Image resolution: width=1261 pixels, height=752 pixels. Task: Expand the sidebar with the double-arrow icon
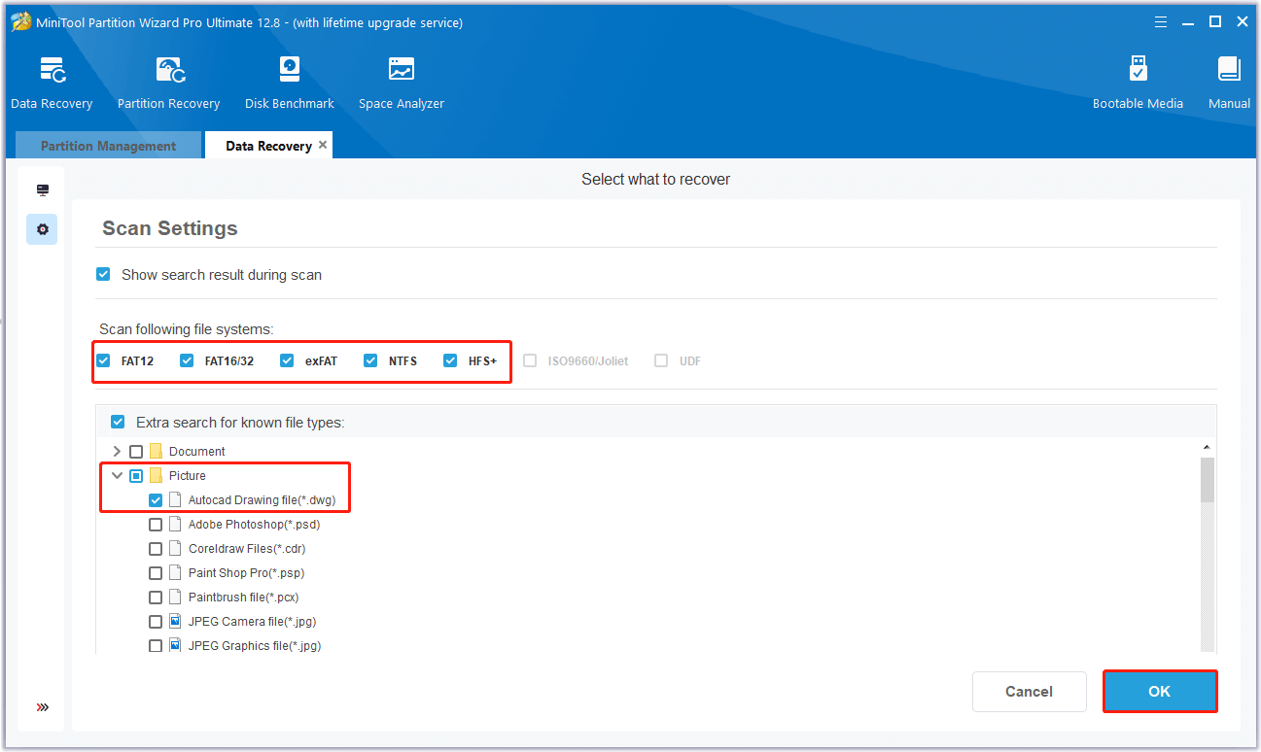tap(43, 706)
